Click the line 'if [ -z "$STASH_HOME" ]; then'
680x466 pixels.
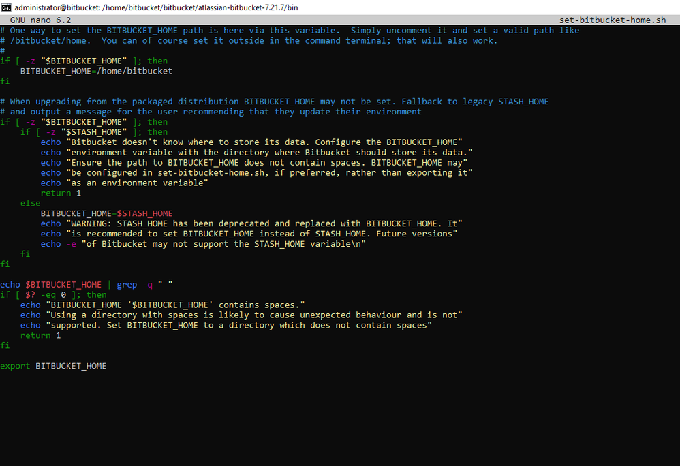click(x=93, y=131)
